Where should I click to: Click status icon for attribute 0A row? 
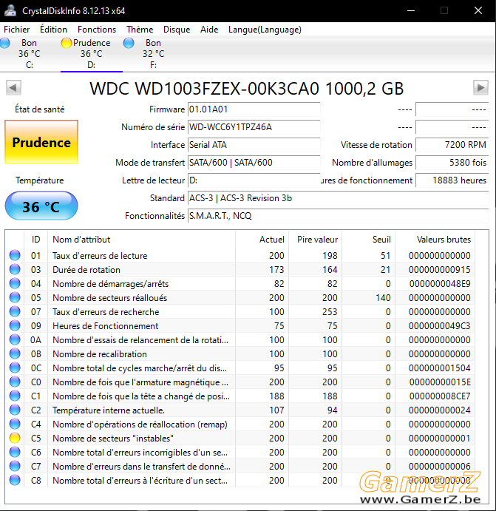coord(15,339)
